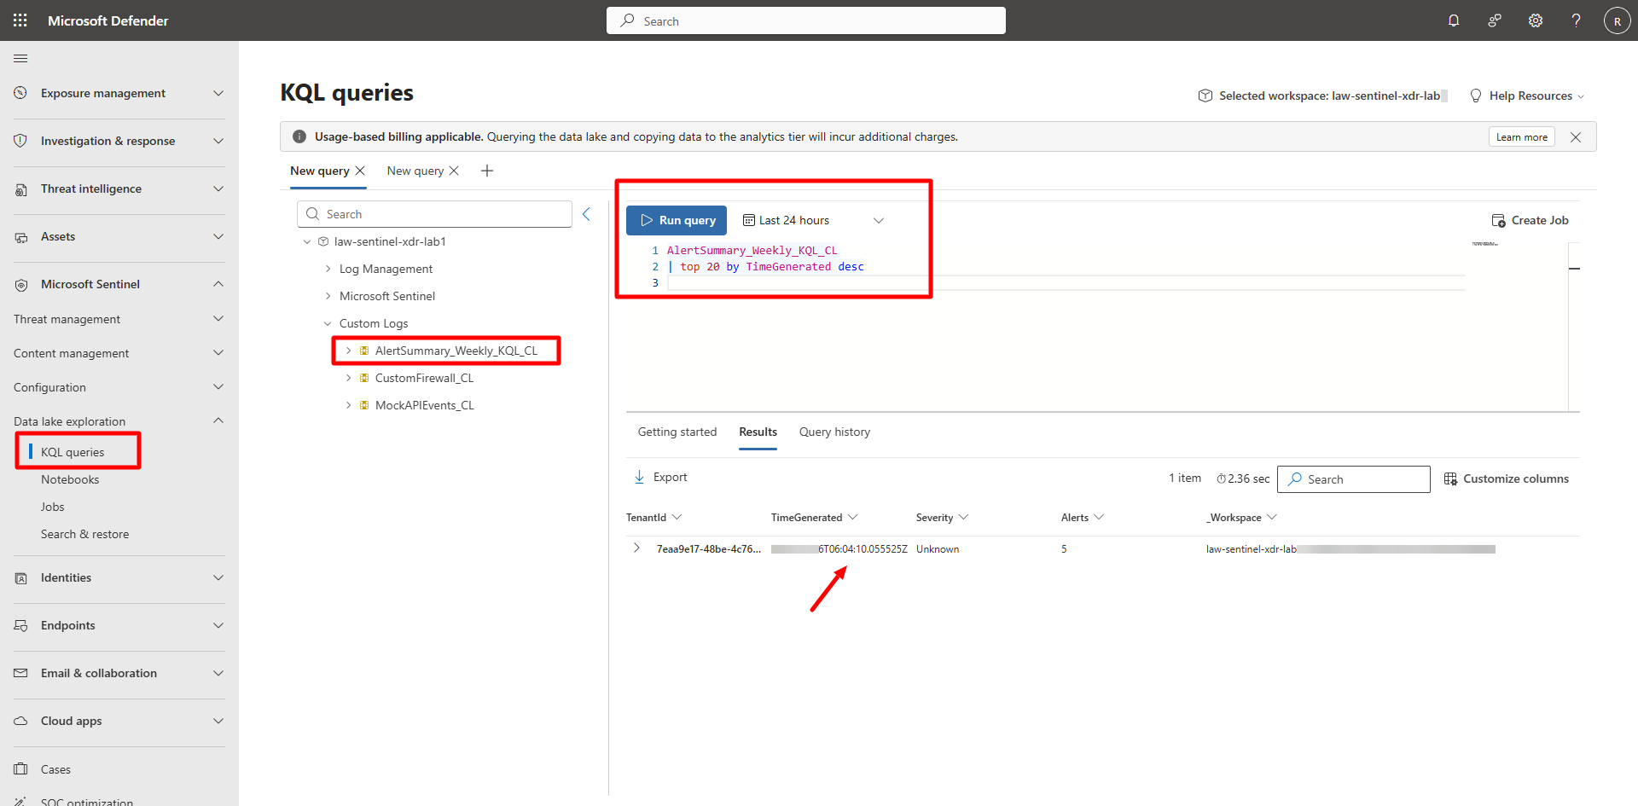Open the user account avatar R
1638x806 pixels.
(1618, 20)
